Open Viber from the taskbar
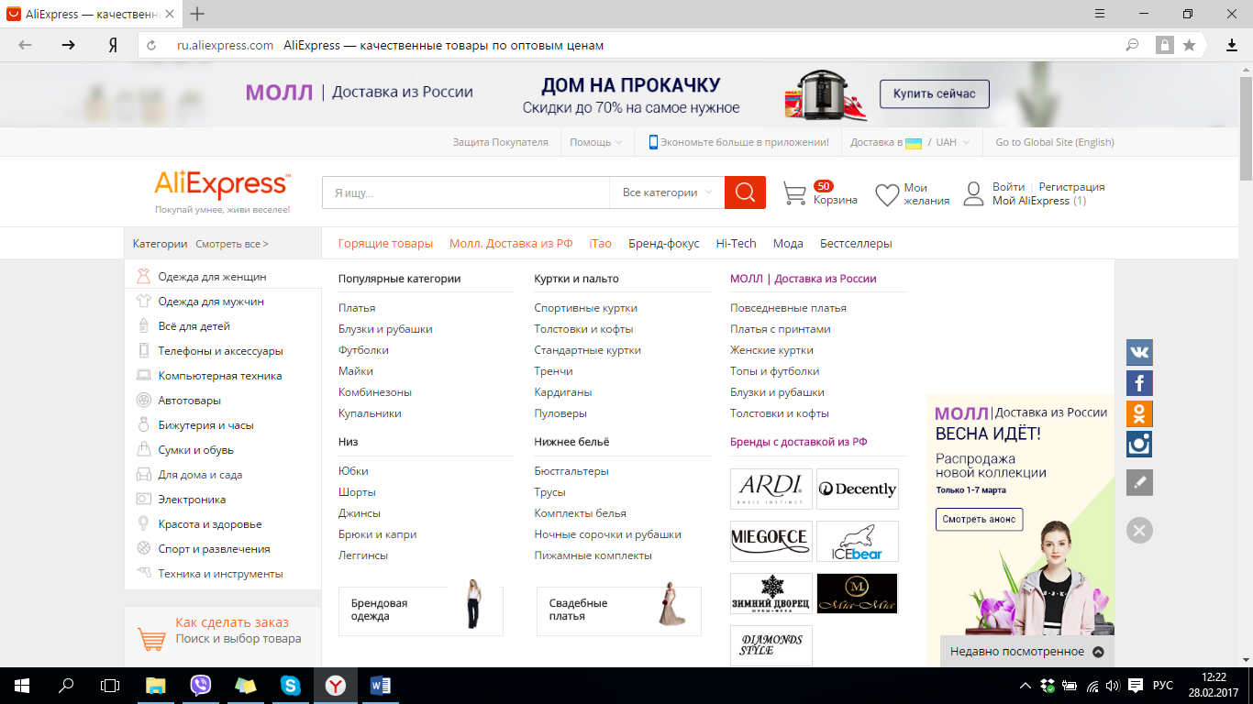 (201, 685)
